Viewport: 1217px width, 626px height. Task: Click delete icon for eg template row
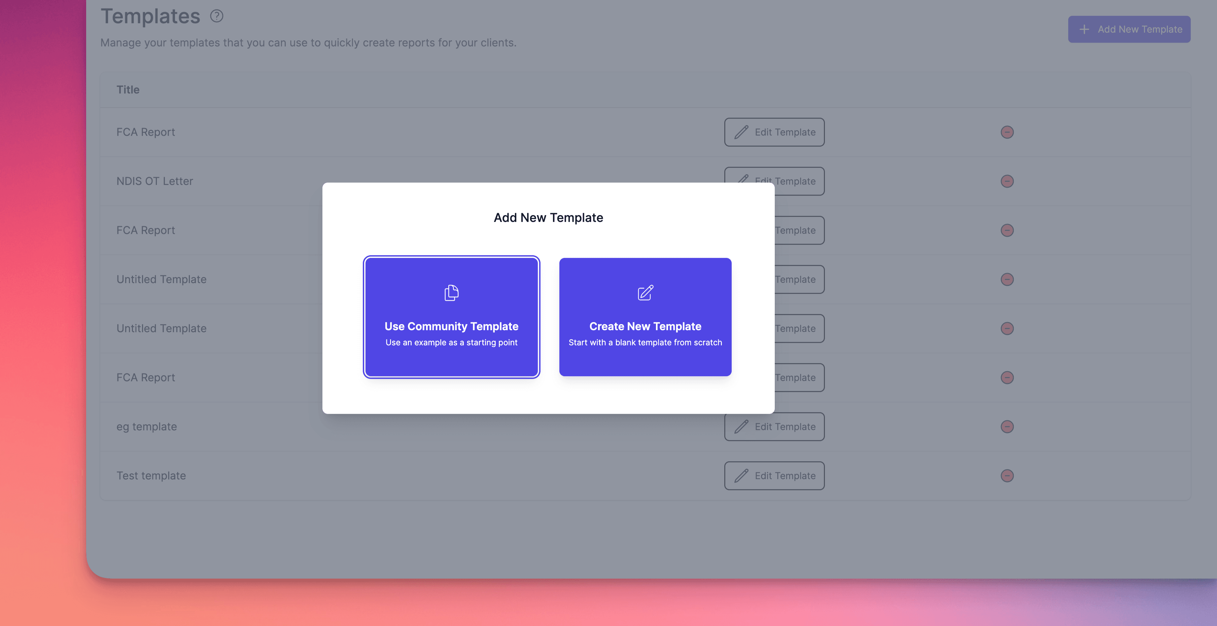click(x=1007, y=427)
